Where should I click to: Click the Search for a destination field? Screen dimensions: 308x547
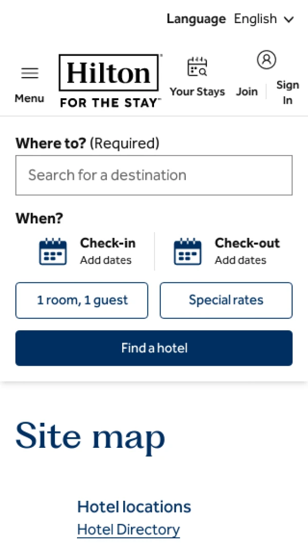(154, 175)
